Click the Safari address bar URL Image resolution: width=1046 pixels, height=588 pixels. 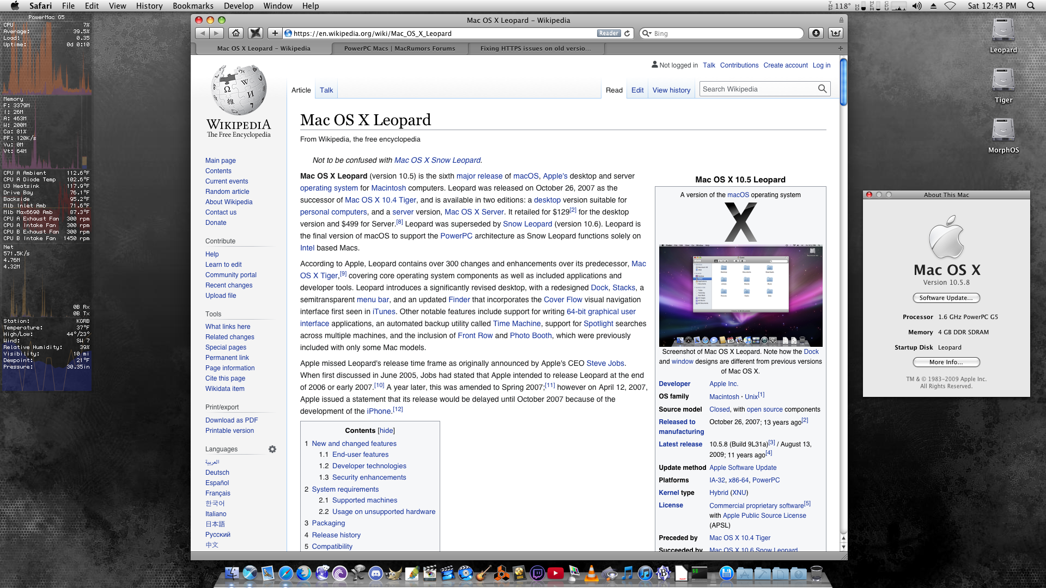(373, 33)
